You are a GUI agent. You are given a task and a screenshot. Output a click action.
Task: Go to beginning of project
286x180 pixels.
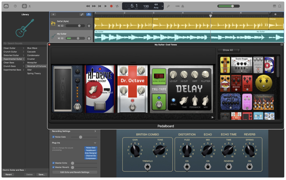coord(99,6)
